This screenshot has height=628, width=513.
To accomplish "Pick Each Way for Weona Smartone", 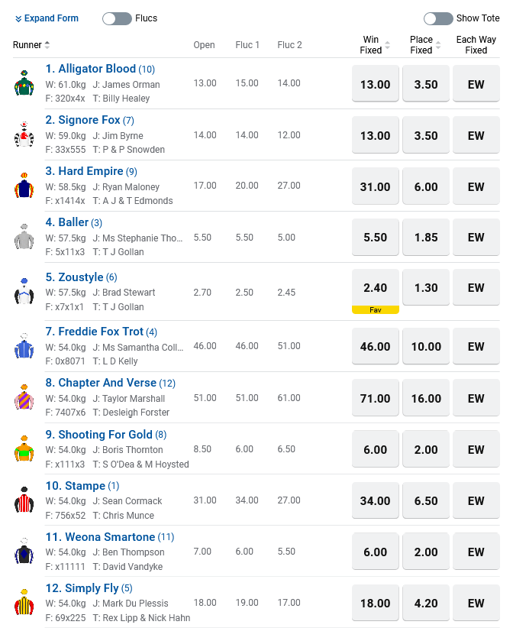I will coord(476,552).
